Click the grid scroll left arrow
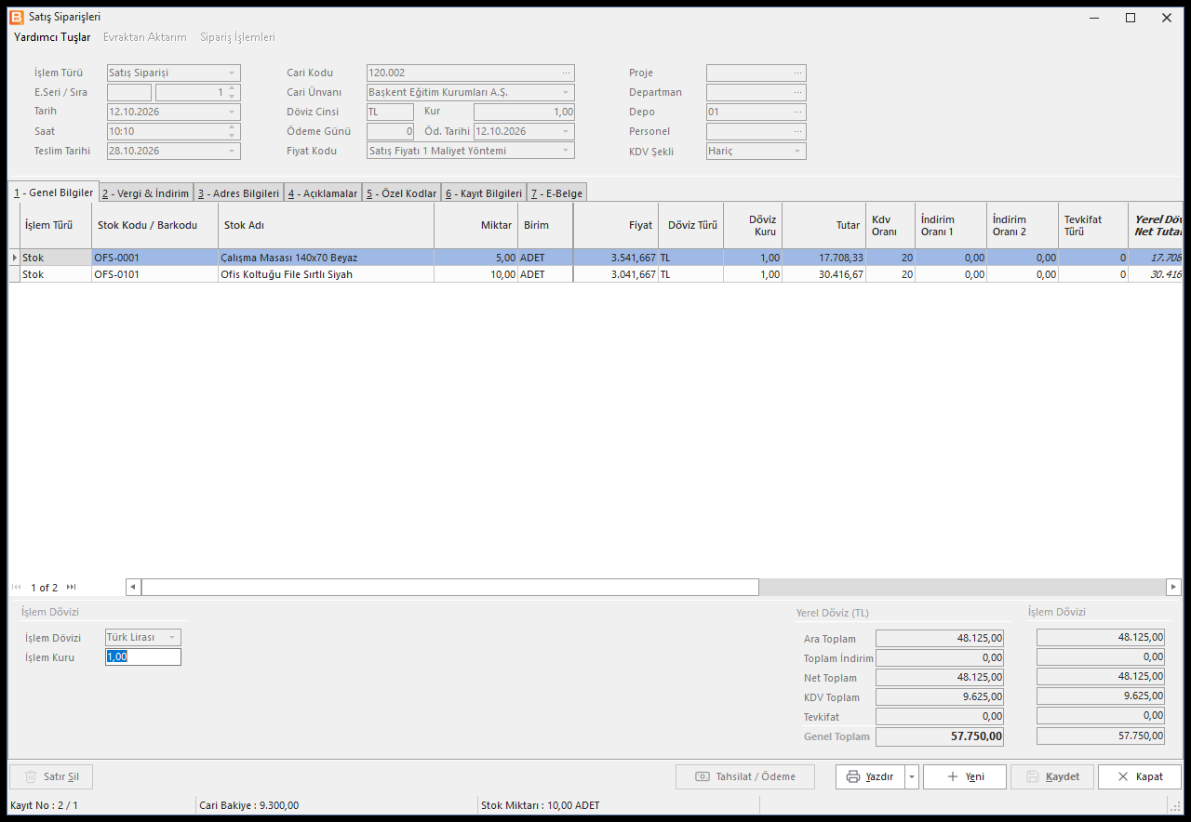 point(133,587)
